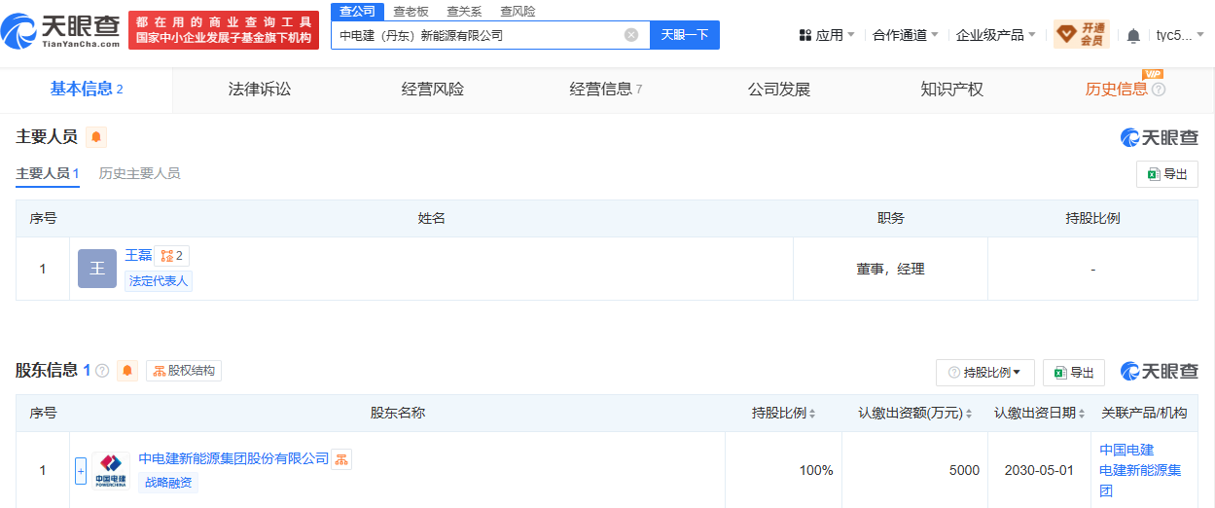Click the TianYanCha logo in the header
The width and height of the screenshot is (1215, 508).
(62, 31)
